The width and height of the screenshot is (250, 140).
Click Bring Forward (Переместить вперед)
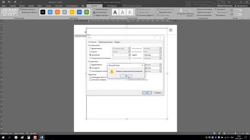point(204,9)
